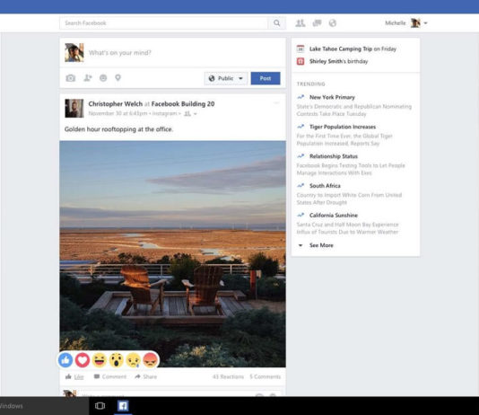Click trending arrow icon beside South Africa

(x=300, y=186)
